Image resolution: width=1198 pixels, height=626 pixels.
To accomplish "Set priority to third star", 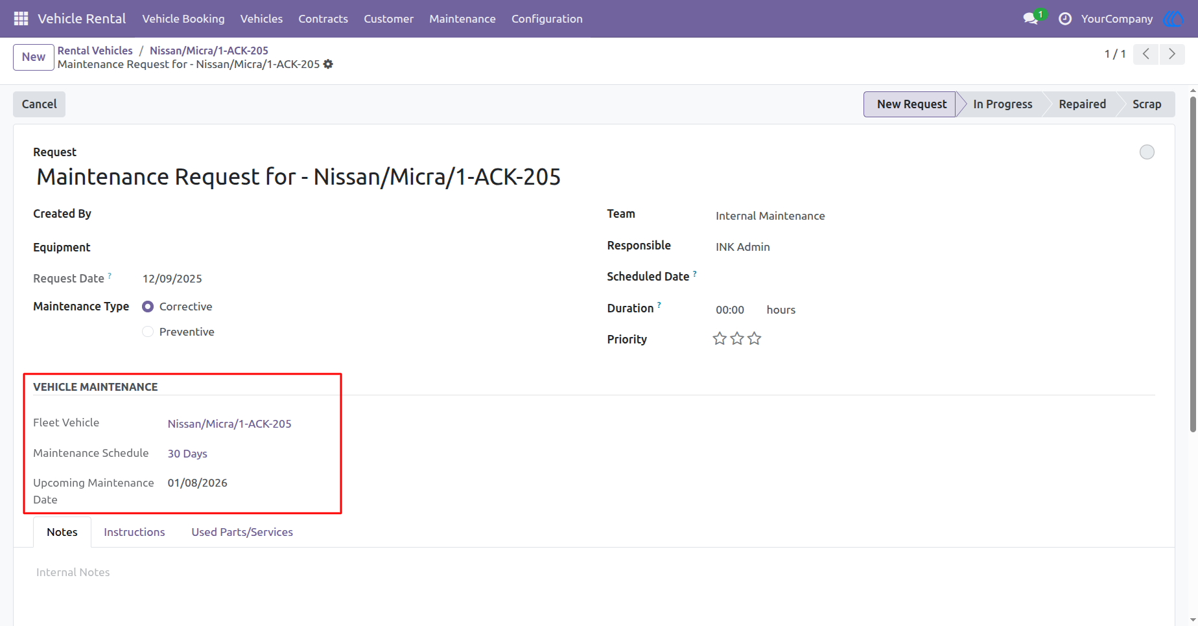I will coord(755,338).
